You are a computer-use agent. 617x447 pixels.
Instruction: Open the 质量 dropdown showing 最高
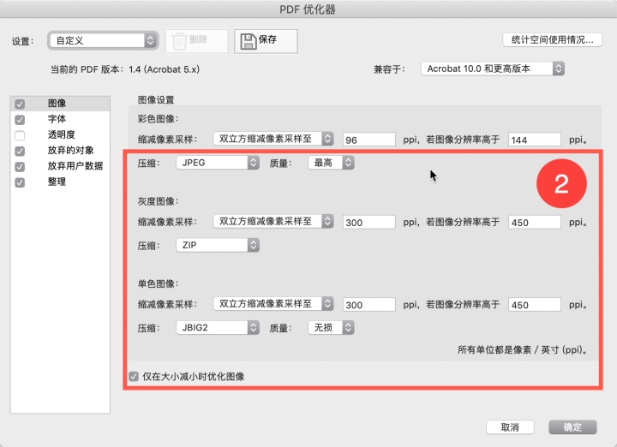pyautogui.click(x=331, y=163)
